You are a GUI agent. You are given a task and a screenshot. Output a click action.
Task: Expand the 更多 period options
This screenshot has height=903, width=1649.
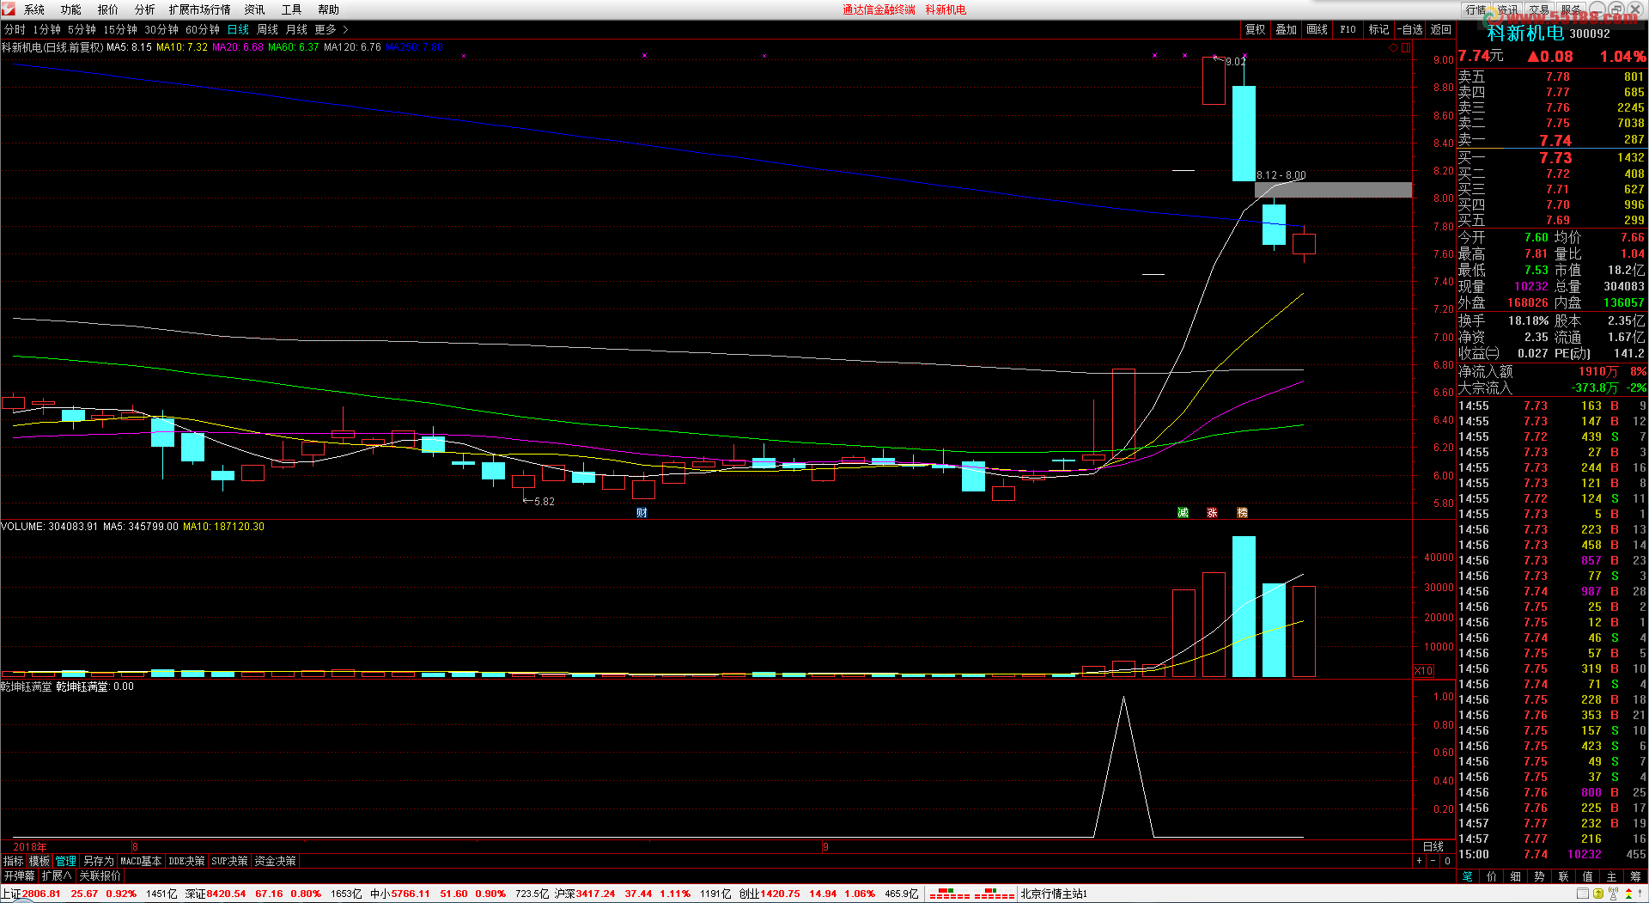click(332, 29)
